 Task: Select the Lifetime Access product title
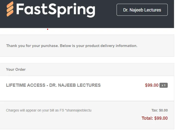[53, 85]
